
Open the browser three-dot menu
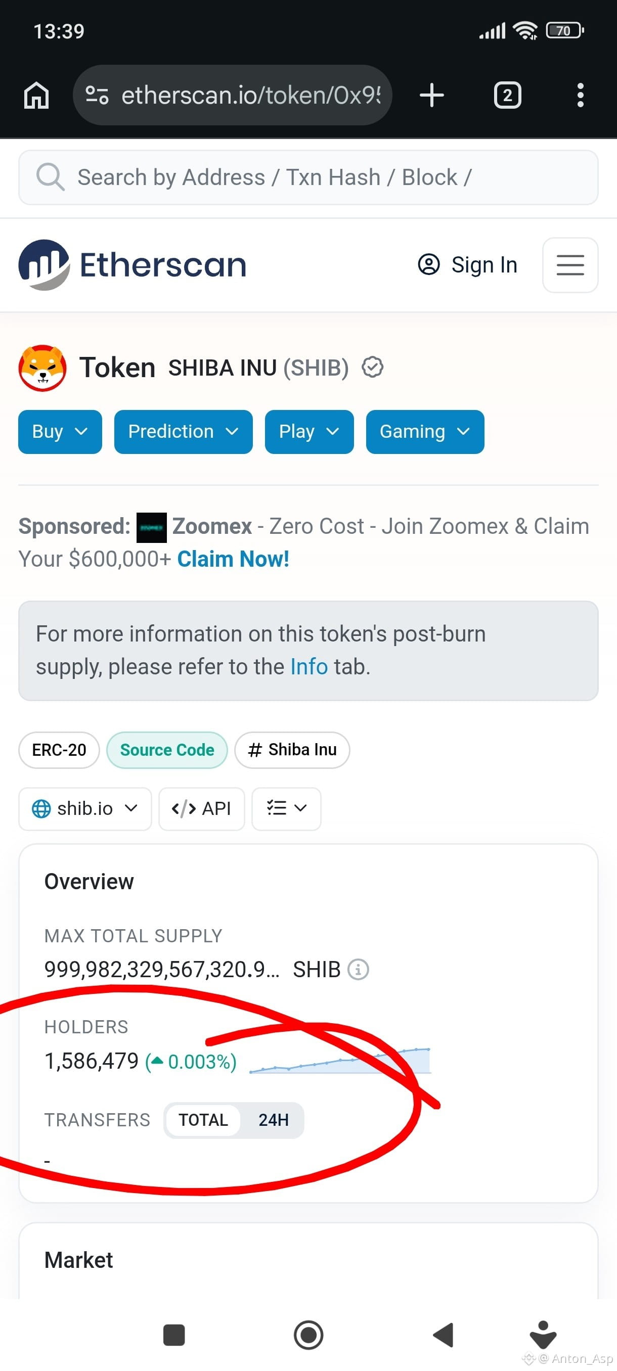coord(580,95)
